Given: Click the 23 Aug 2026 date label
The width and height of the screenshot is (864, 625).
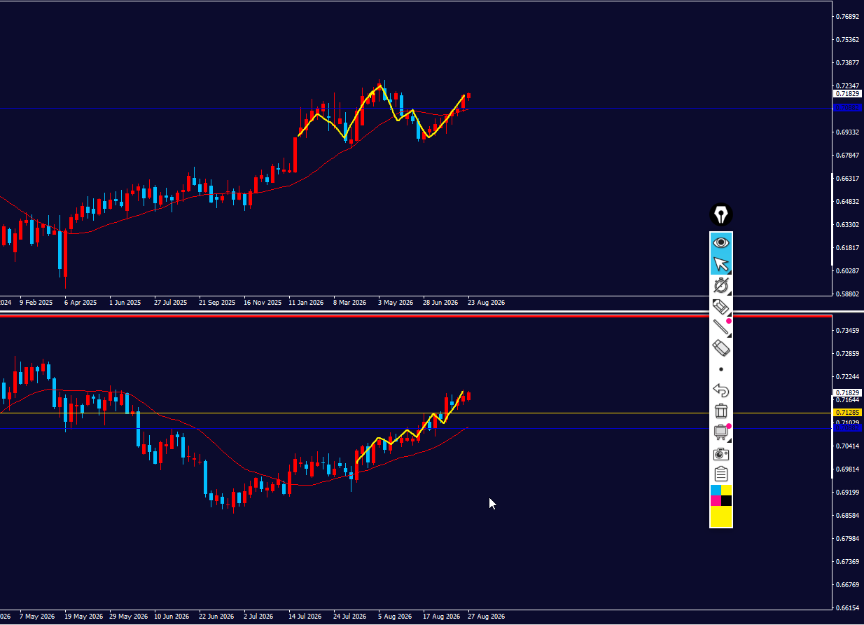Looking at the screenshot, I should pos(487,303).
